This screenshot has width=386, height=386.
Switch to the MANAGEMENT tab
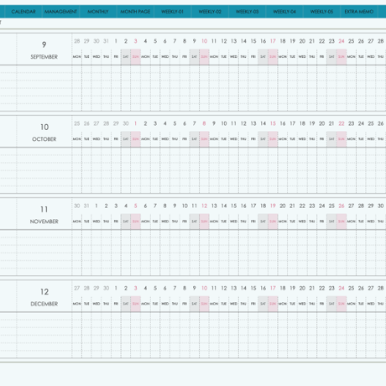coord(60,12)
